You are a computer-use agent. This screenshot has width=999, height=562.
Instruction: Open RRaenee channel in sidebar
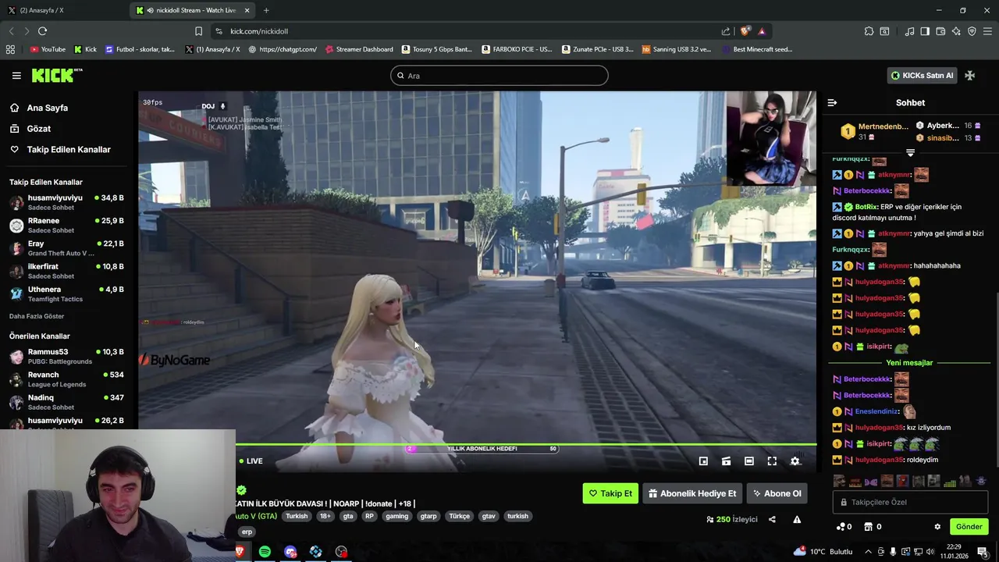tap(66, 225)
